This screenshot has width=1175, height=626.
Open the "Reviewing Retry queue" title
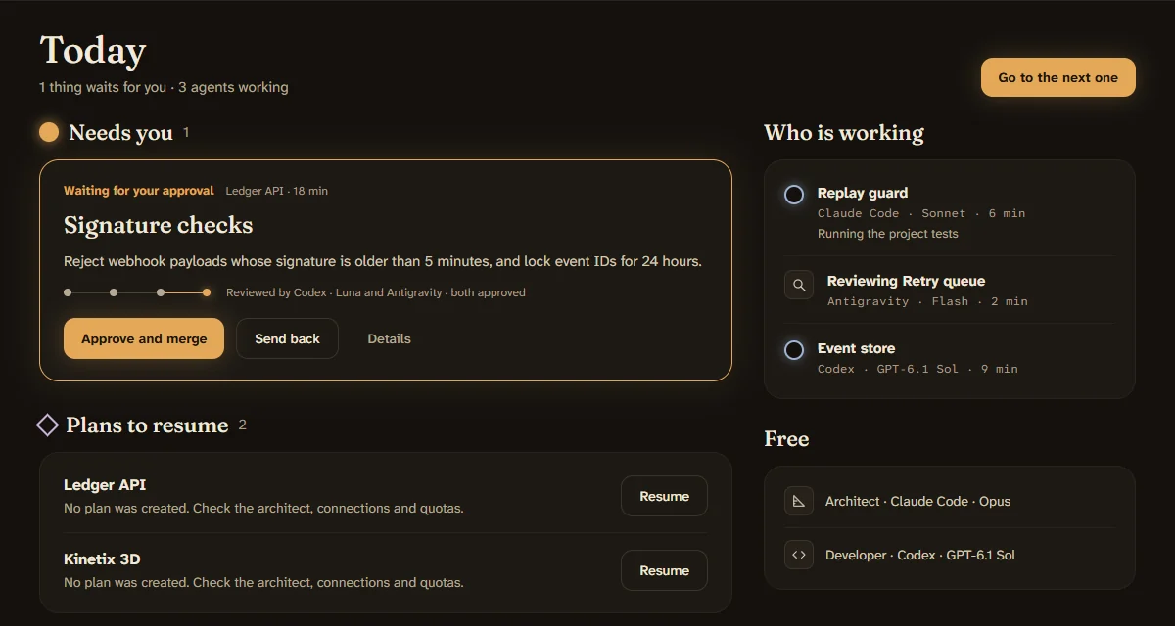click(x=906, y=281)
